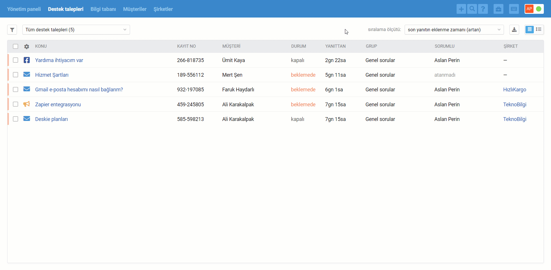Open the help question mark icon
This screenshot has width=551, height=270.
coord(483,9)
